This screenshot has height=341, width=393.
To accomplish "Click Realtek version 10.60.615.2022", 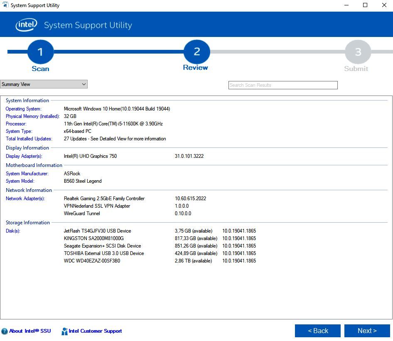I will point(191,199).
